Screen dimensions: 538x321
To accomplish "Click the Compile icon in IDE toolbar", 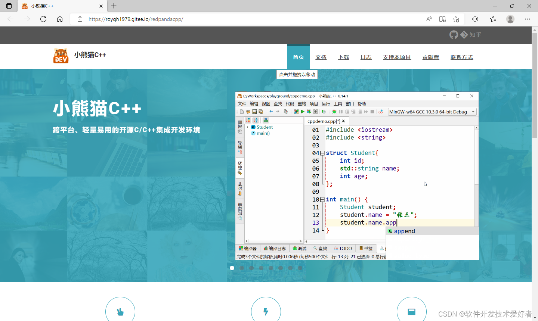I will tap(296, 112).
